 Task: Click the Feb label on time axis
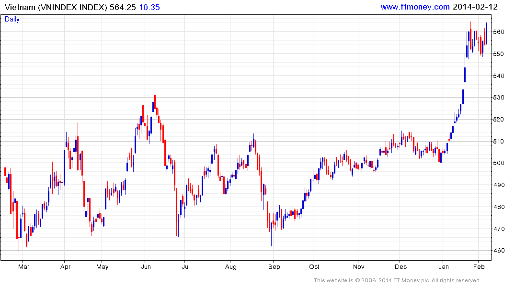point(479,266)
